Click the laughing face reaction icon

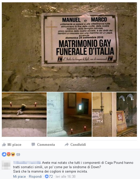pyautogui.click(x=13, y=155)
